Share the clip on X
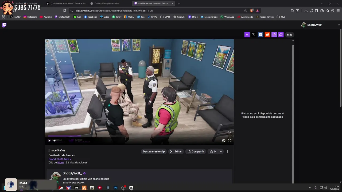This screenshot has height=192, width=342. (254, 35)
